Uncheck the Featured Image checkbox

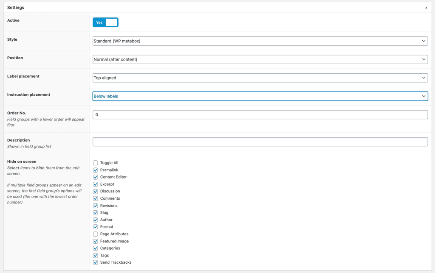96,241
